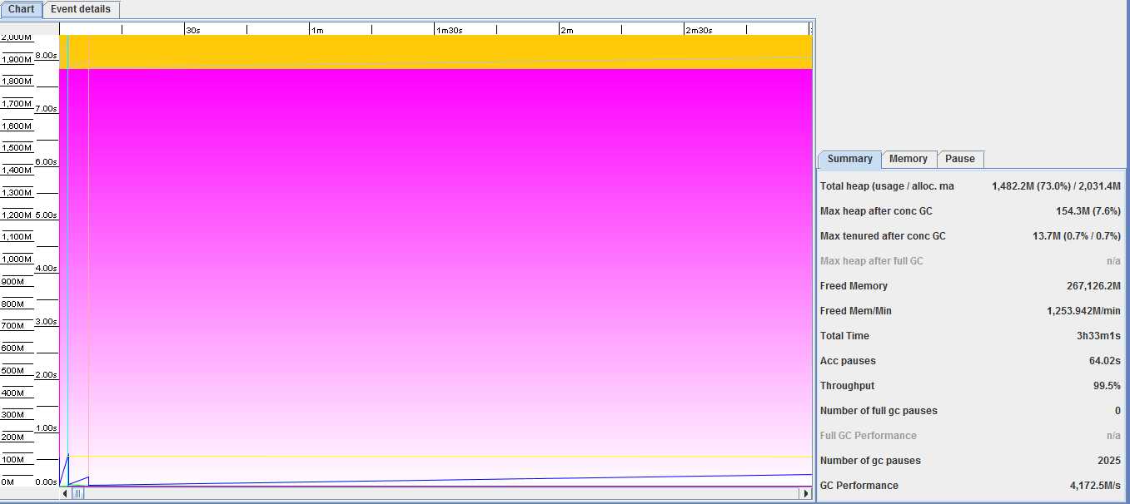Click the value 4,172.5M/s

(1095, 486)
